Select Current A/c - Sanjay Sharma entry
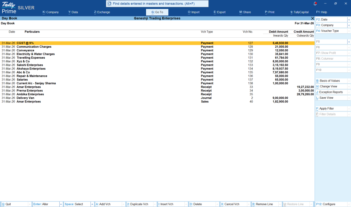The image size is (351, 207). click(157, 83)
